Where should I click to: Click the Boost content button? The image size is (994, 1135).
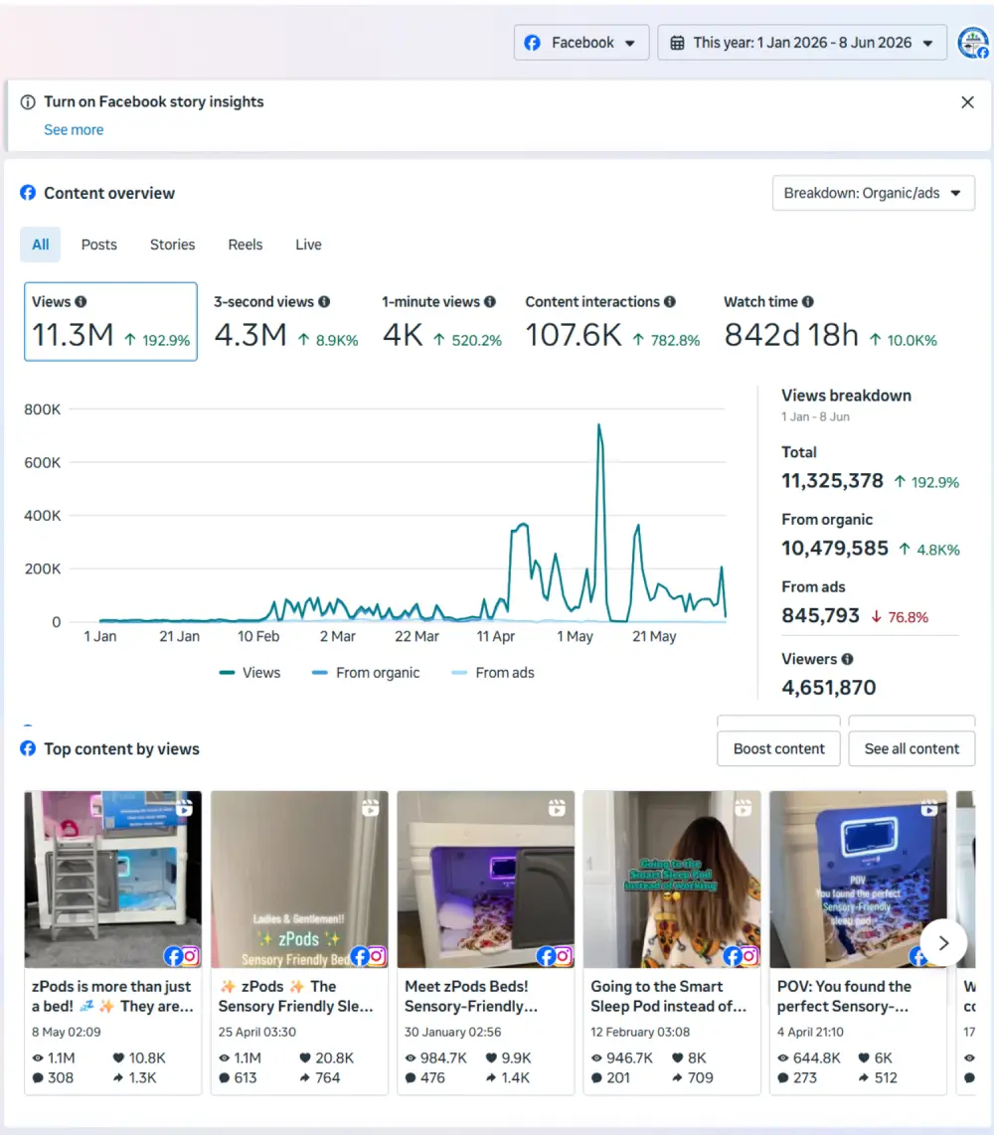click(779, 748)
